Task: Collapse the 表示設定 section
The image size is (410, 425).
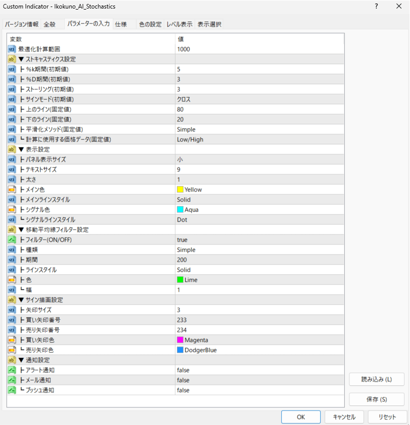Action: (20, 149)
